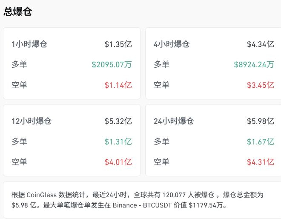Select the 1小时爆仓 card title

coord(29,44)
